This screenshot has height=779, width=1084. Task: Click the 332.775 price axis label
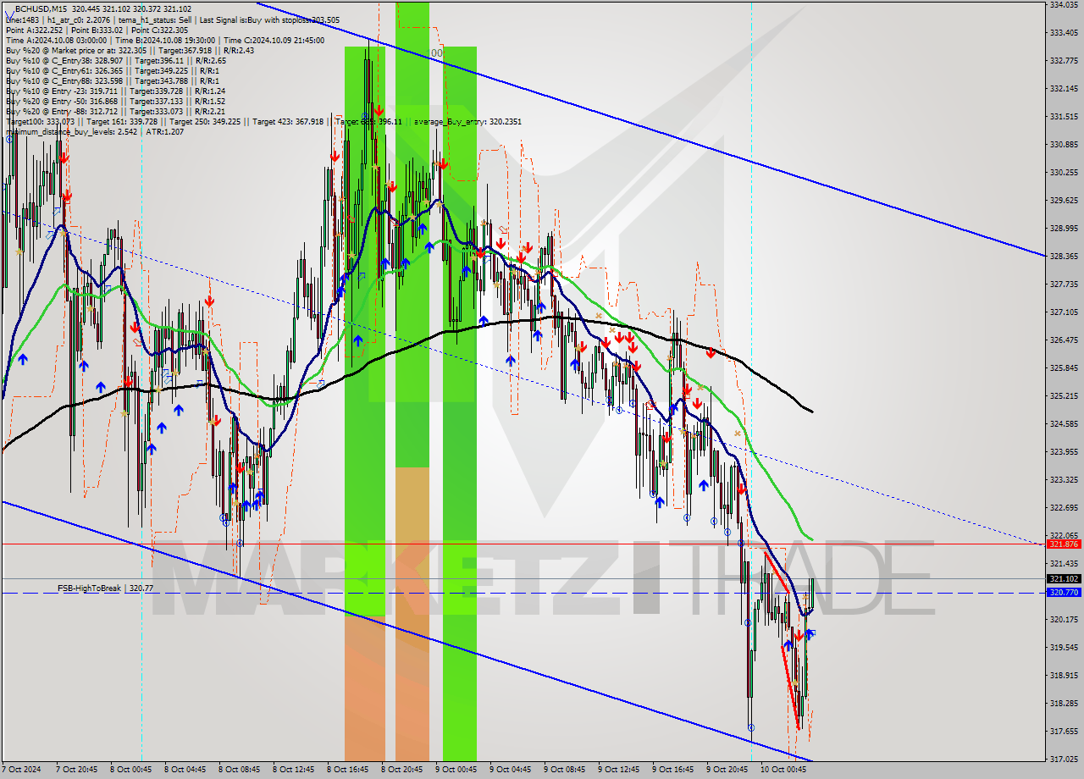tap(1064, 61)
